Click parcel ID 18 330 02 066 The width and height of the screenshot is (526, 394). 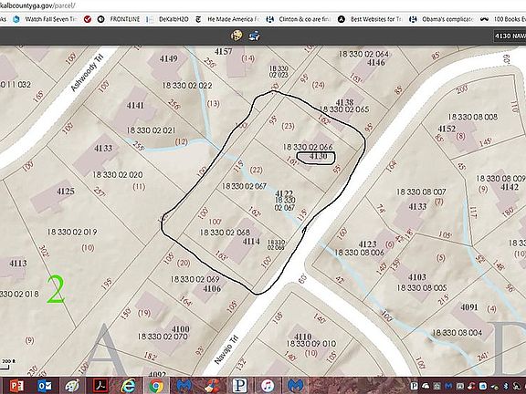pos(308,147)
